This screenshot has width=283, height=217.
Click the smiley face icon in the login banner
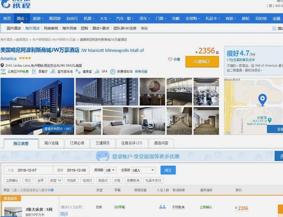point(103,156)
